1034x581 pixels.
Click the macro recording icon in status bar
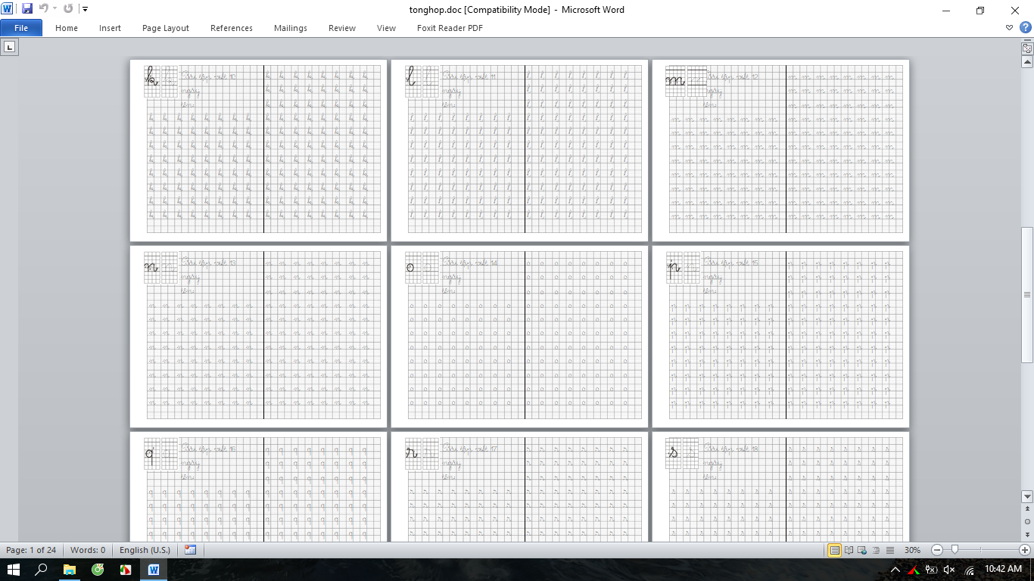click(190, 550)
